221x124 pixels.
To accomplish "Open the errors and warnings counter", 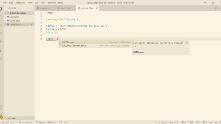I will 64,122.
